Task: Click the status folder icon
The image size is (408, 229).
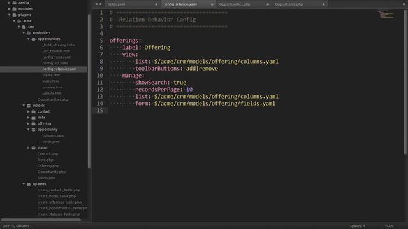Action: tap(34, 148)
